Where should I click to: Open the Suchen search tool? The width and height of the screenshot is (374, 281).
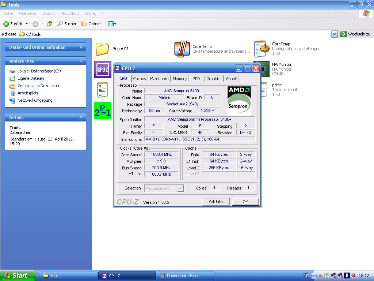click(67, 24)
